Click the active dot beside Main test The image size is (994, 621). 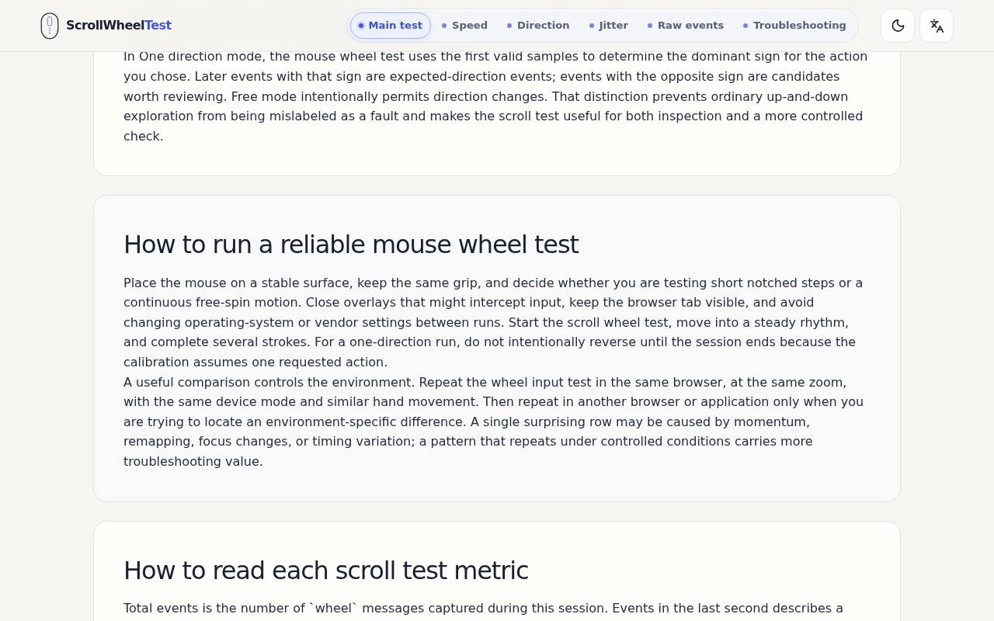[361, 26]
